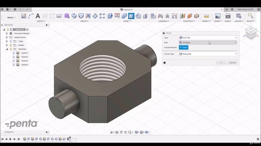Select the Joint tool icon
The height and width of the screenshot is (146, 261).
tap(160, 16)
